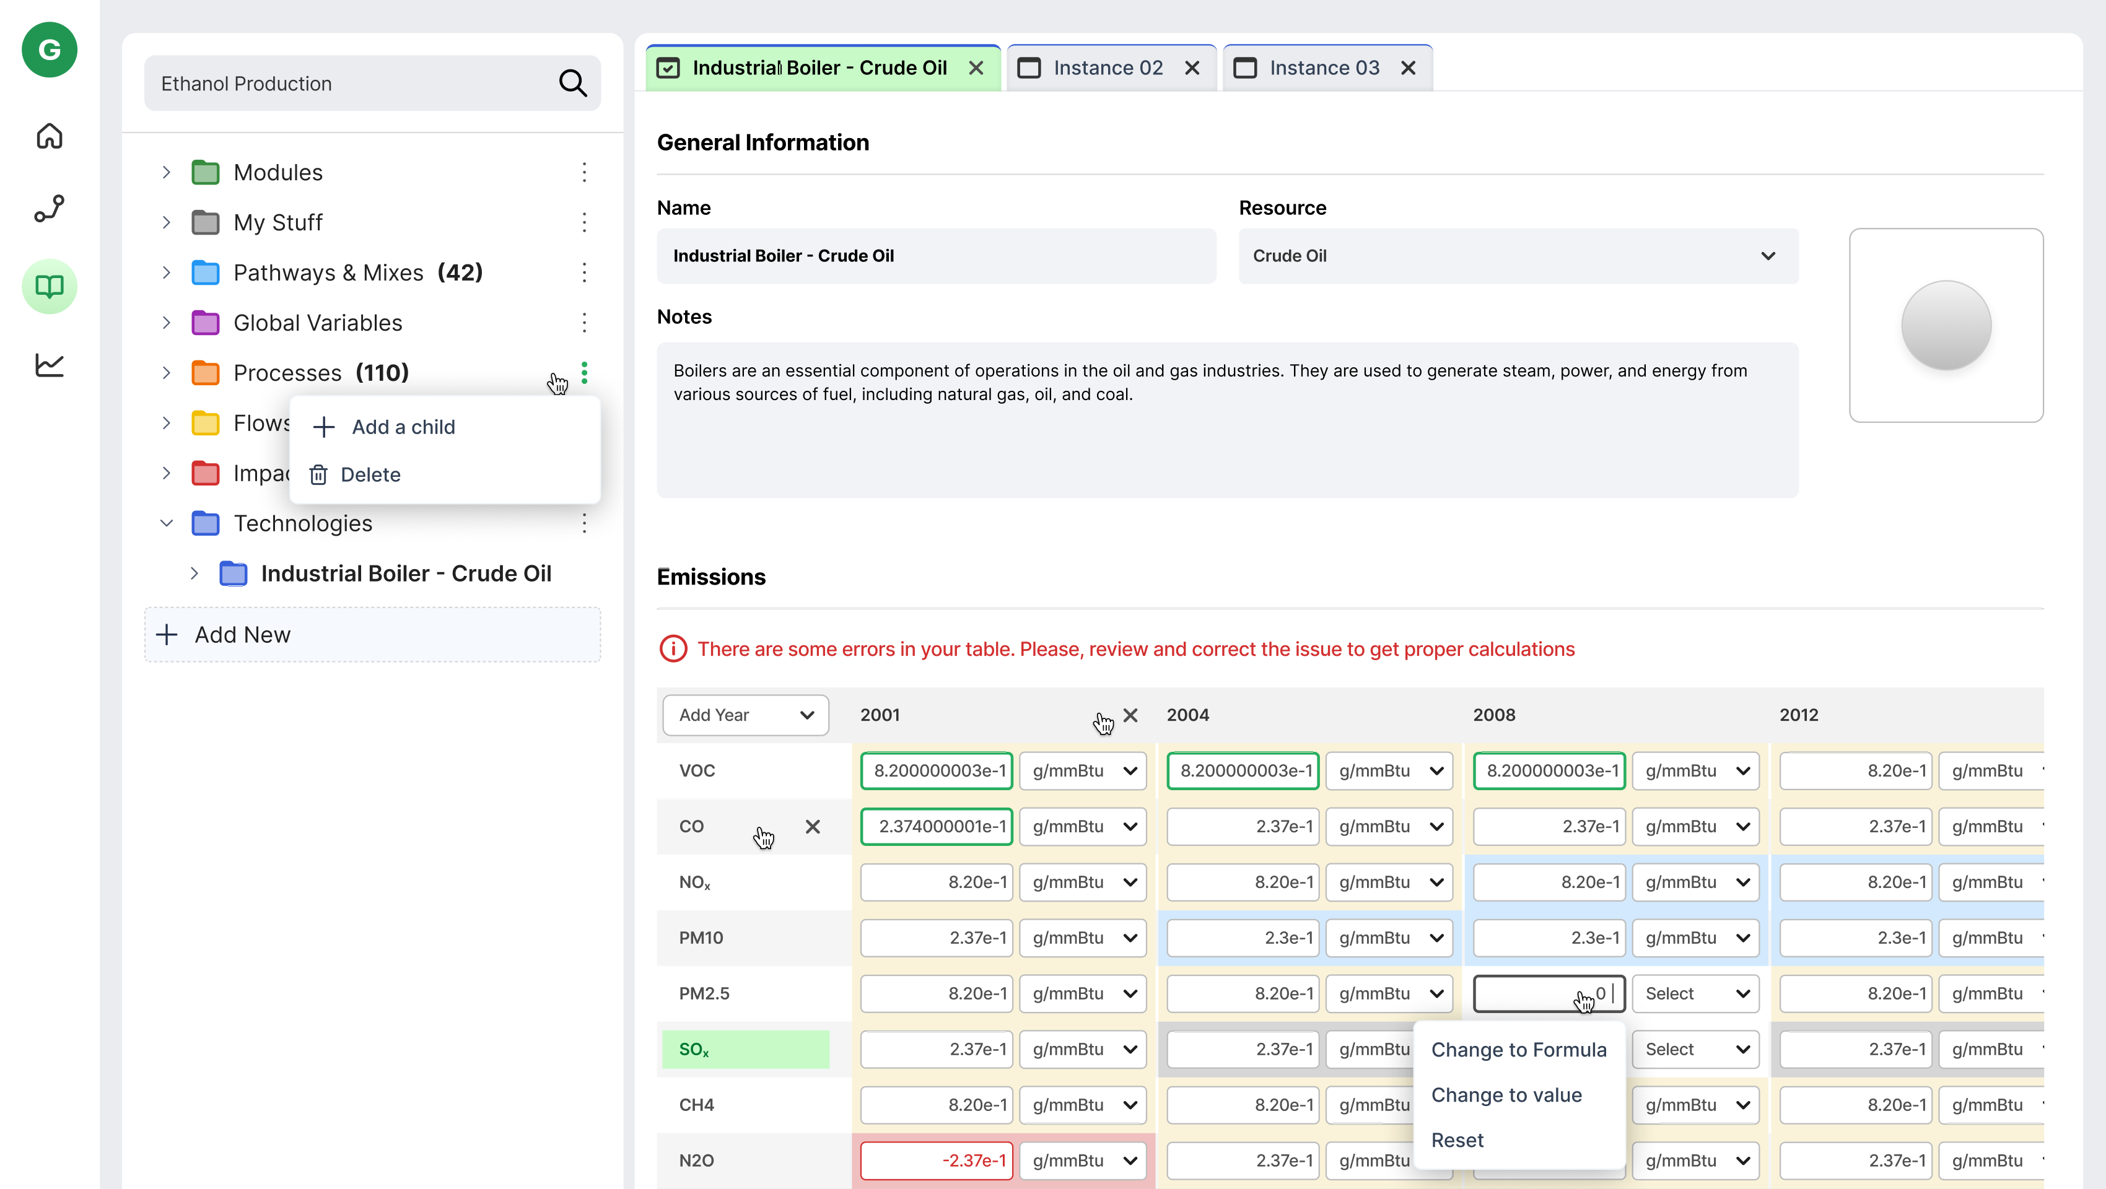
Task: Select Reset from the cell menu
Action: pyautogui.click(x=1457, y=1140)
